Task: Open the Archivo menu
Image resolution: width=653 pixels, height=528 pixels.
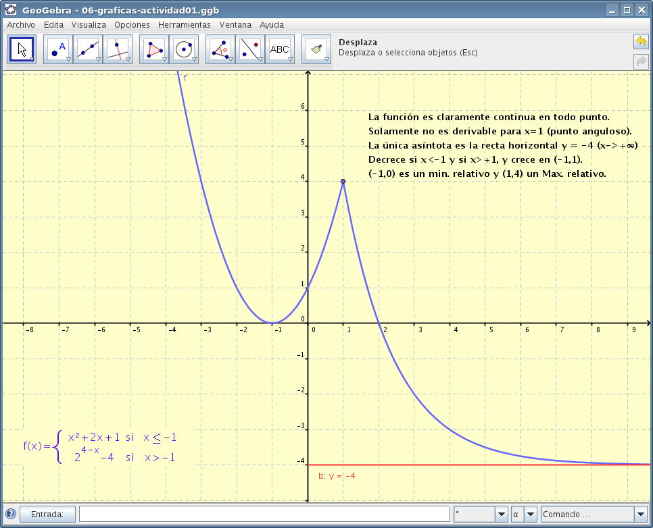Action: (x=21, y=24)
